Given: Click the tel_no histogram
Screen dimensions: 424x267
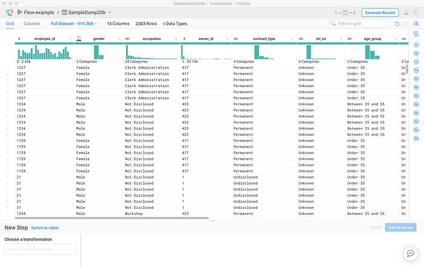Looking at the screenshot, I should pyautogui.click(x=320, y=52).
